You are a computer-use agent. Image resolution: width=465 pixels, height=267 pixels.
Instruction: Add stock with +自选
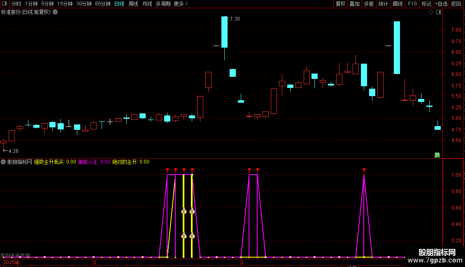[441, 4]
